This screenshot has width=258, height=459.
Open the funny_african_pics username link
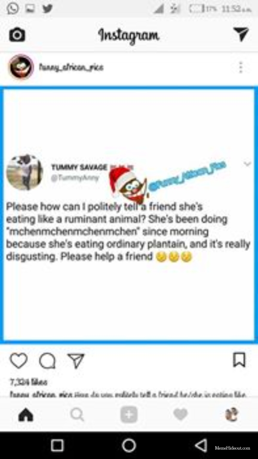[71, 68]
